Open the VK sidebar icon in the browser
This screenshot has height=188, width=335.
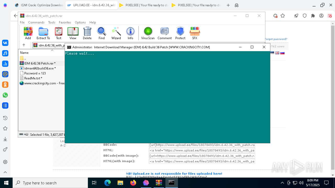[x=5, y=43]
